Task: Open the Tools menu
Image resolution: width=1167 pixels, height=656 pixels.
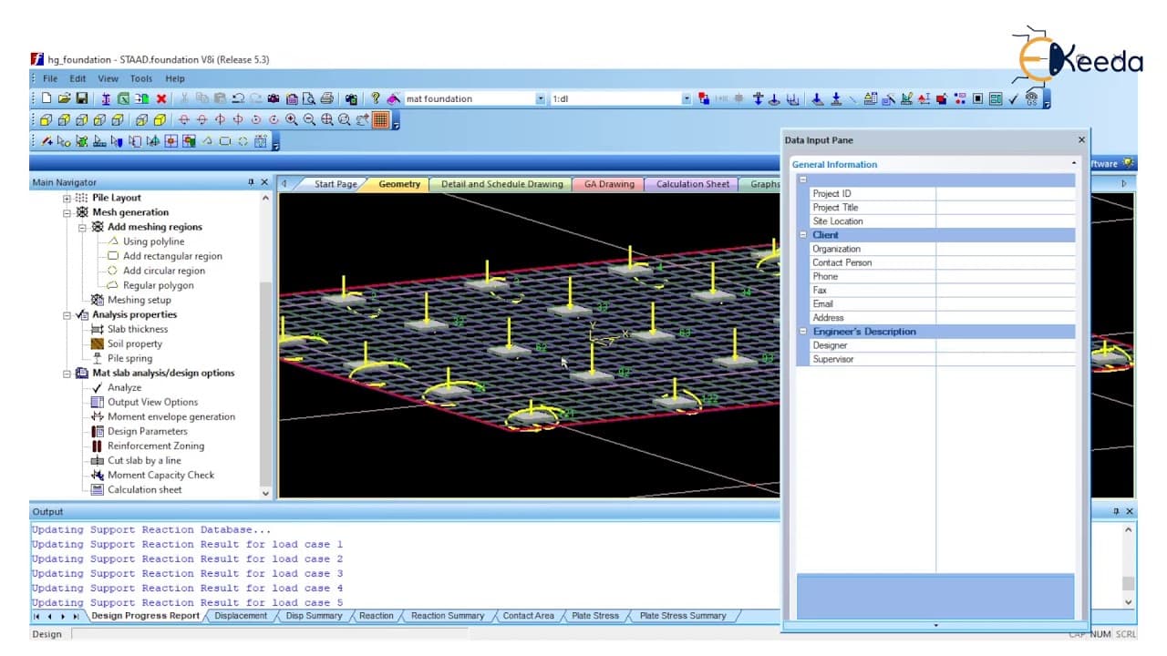Action: tap(141, 79)
